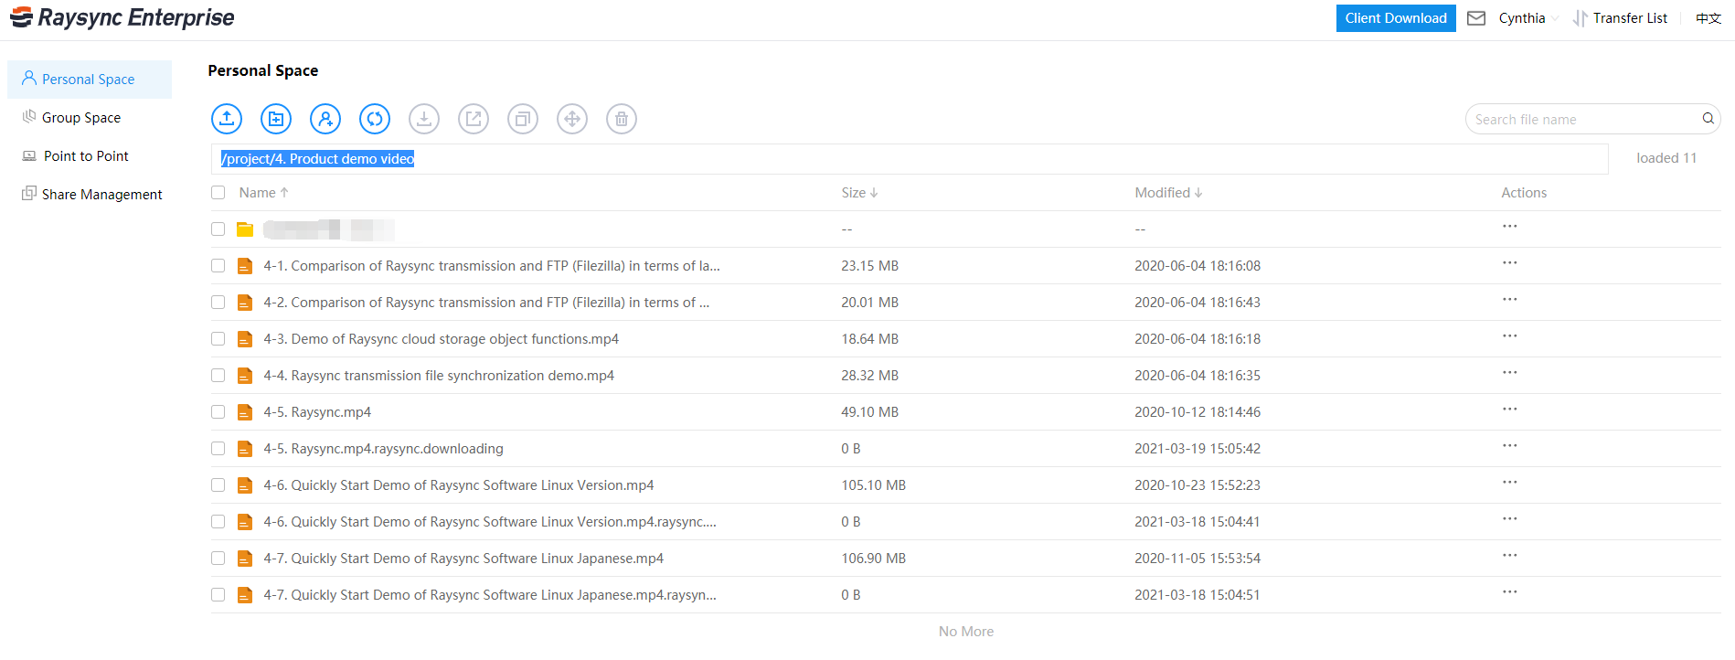Open actions menu for 4-7. Linux Japanese.mp4

point(1509,556)
